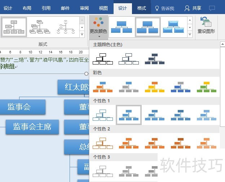Apply the first flat SmartArt style

pyautogui.click(x=122, y=27)
